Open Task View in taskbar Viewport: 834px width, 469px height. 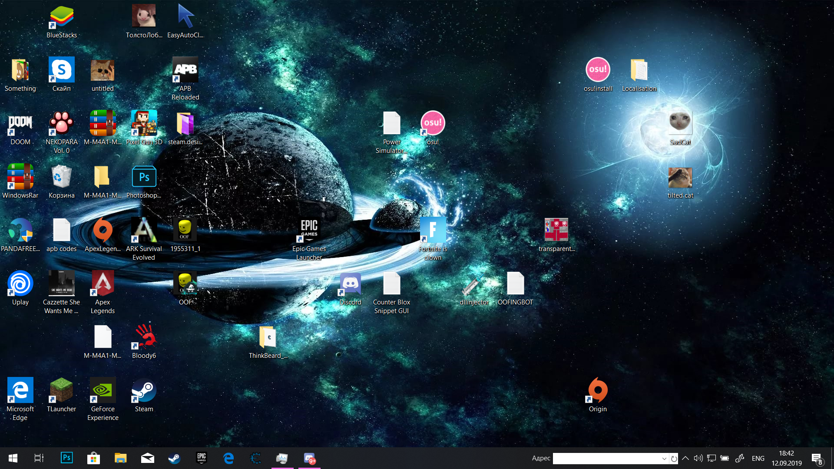(39, 458)
